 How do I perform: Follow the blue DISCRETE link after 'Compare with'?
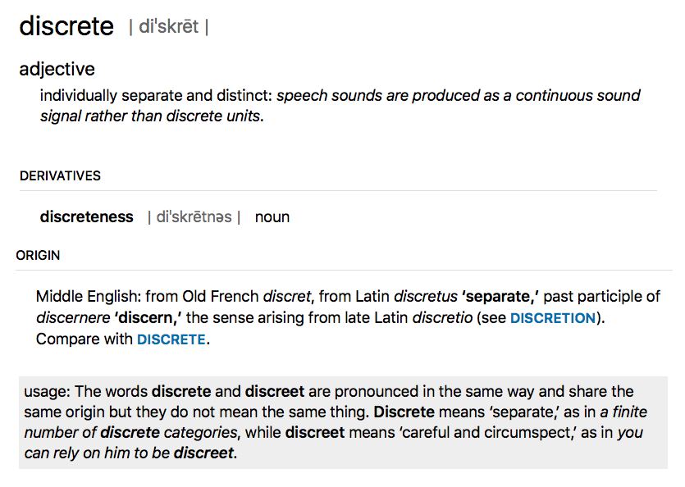[x=171, y=339]
